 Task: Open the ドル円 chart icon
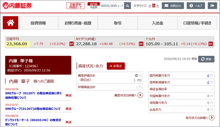click(x=211, y=44)
